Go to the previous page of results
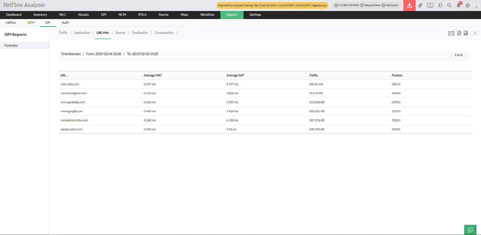481x235 pixels. pos(451,56)
